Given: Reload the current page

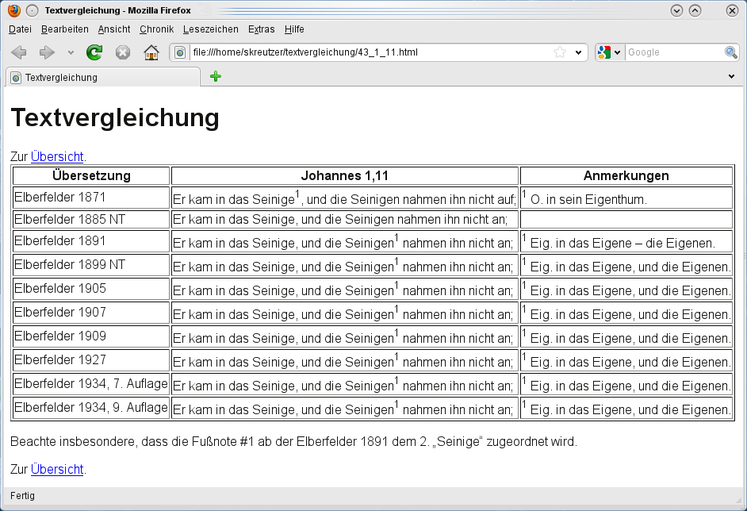Looking at the screenshot, I should coord(94,52).
